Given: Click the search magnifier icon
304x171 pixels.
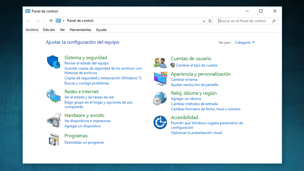Looking at the screenshot, I should (x=274, y=21).
